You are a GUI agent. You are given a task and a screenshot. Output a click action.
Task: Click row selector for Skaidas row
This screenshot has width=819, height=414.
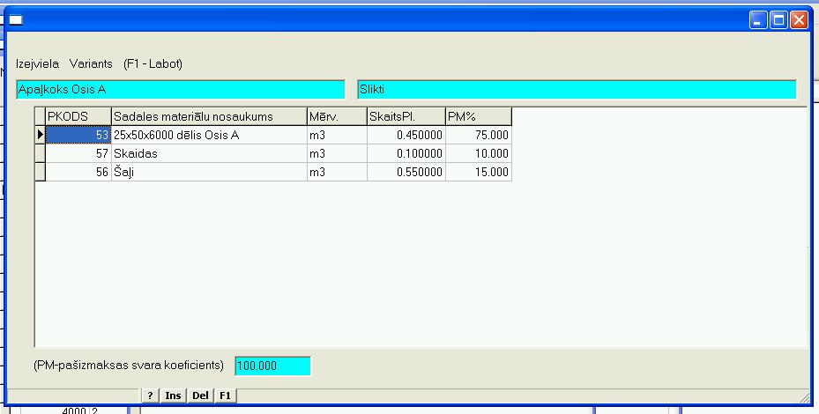41,153
